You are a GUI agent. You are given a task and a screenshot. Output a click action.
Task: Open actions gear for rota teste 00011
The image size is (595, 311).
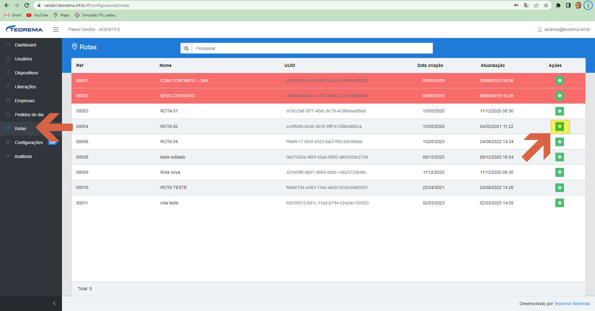tap(559, 203)
